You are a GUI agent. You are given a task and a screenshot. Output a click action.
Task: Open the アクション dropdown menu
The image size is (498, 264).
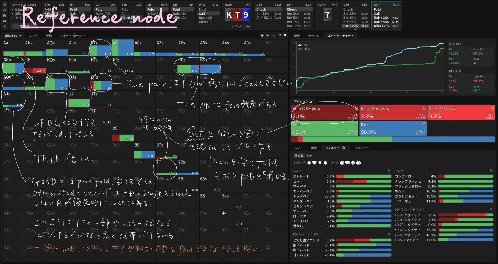(x=303, y=102)
